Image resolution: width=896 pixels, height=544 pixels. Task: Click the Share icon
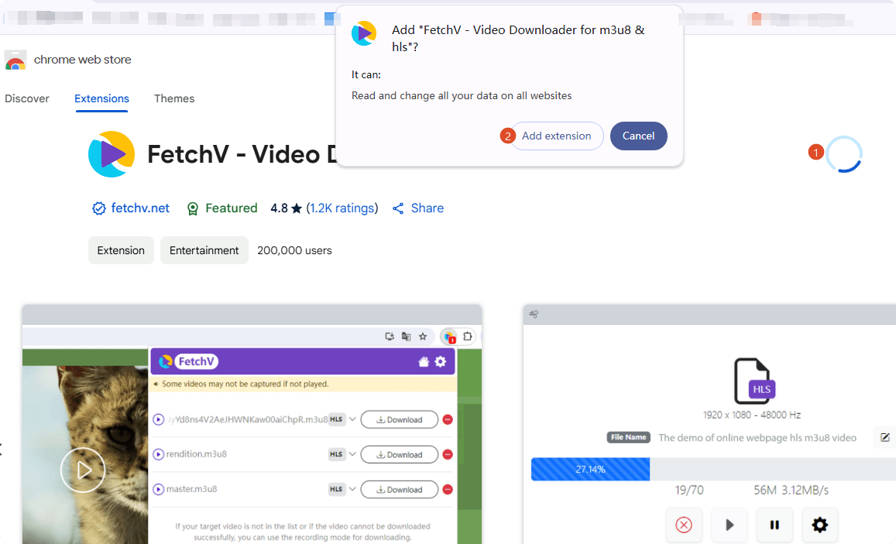(399, 208)
